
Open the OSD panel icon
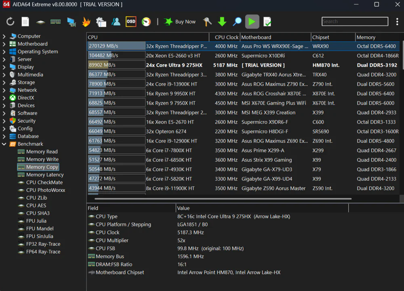(x=131, y=22)
